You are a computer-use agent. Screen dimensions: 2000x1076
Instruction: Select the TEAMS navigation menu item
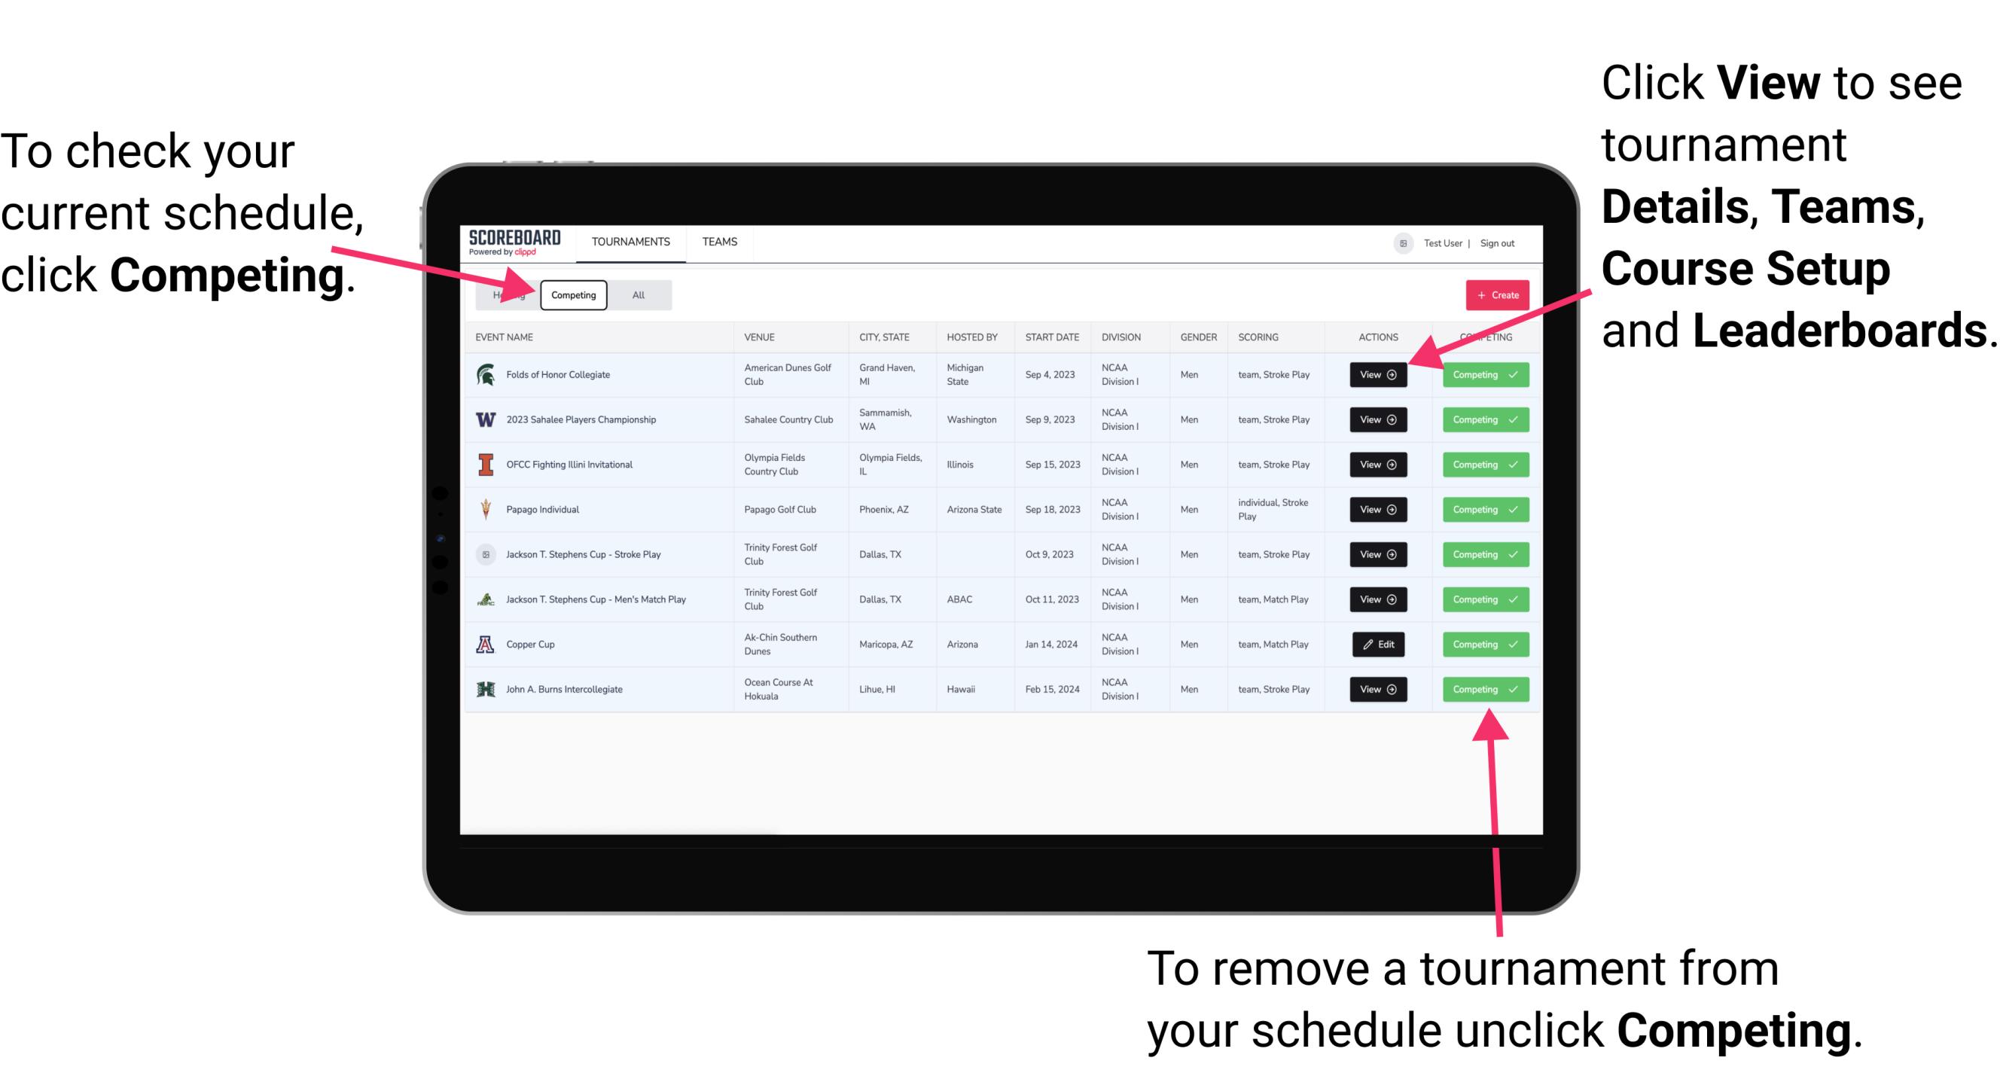(x=722, y=241)
